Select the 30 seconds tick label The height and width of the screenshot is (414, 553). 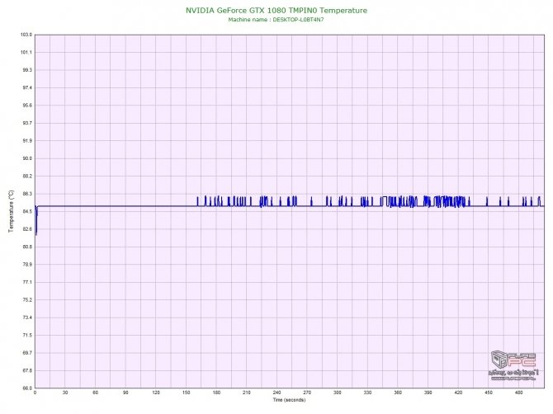click(x=65, y=393)
